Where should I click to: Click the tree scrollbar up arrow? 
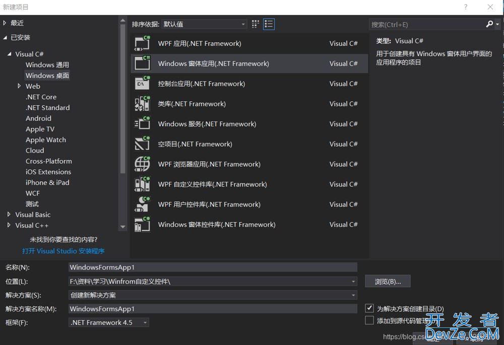[122, 20]
